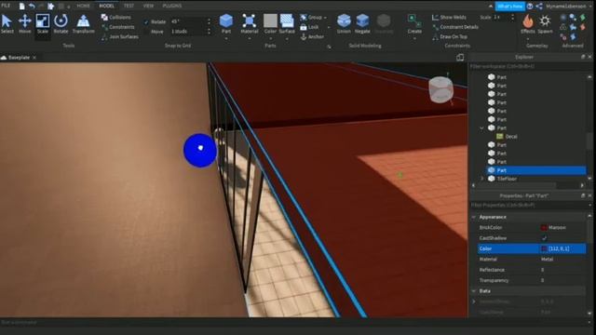
Task: Insert a new Part
Action: [226, 20]
